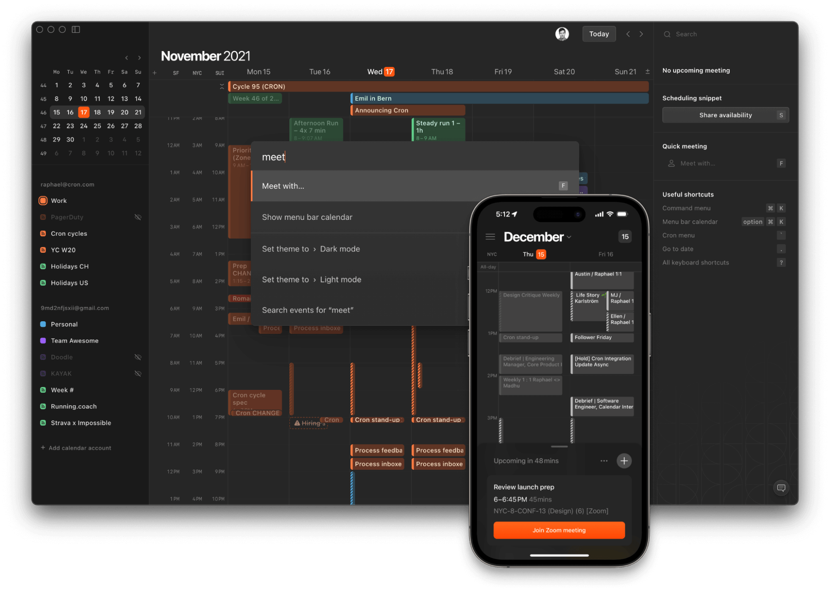Click the feedback chat bubble icon

(781, 488)
